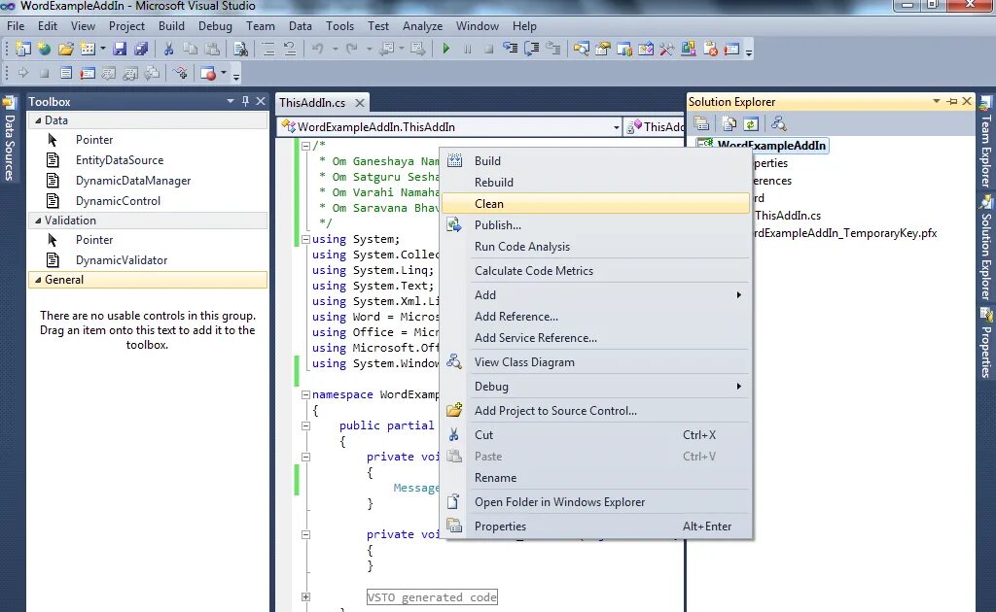Click View Class Diagram icon in Solution Explorer

tap(779, 123)
